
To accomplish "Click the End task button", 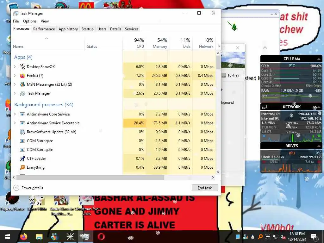I will pos(205,188).
